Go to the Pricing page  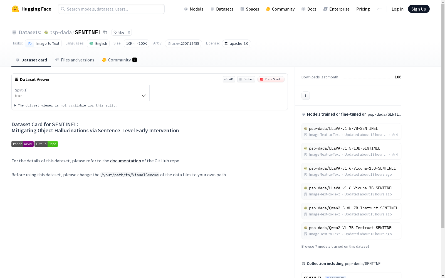click(363, 9)
